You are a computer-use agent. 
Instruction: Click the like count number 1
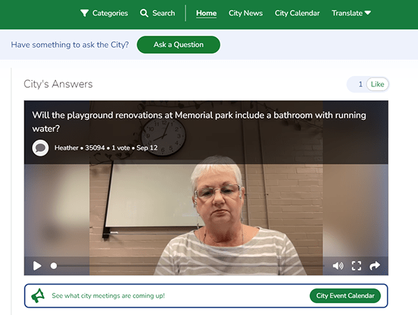(x=360, y=84)
